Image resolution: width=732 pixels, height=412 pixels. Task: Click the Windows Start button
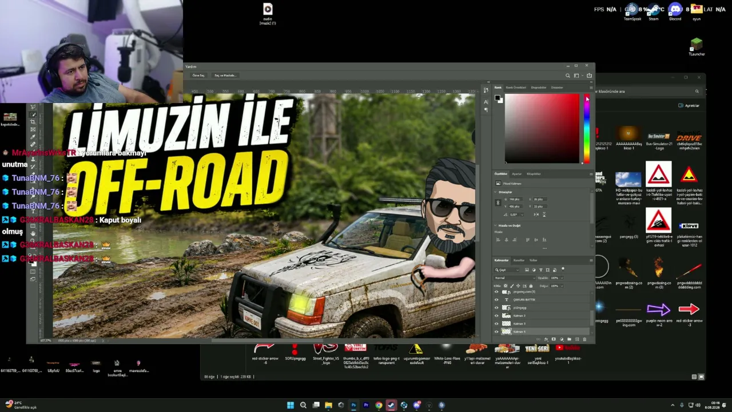coord(291,405)
